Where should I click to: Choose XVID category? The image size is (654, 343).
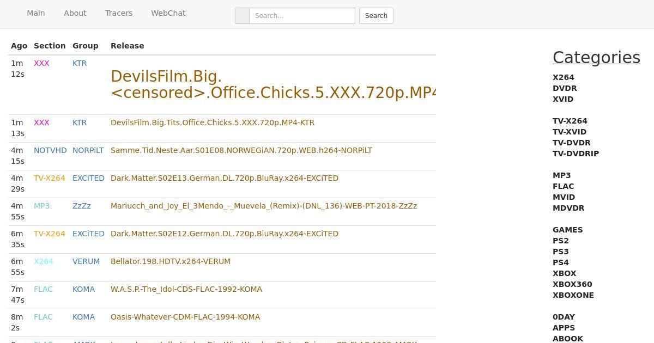point(563,99)
